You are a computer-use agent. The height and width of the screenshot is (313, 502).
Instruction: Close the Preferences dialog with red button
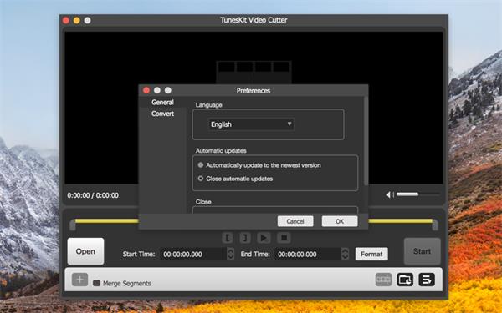click(146, 90)
